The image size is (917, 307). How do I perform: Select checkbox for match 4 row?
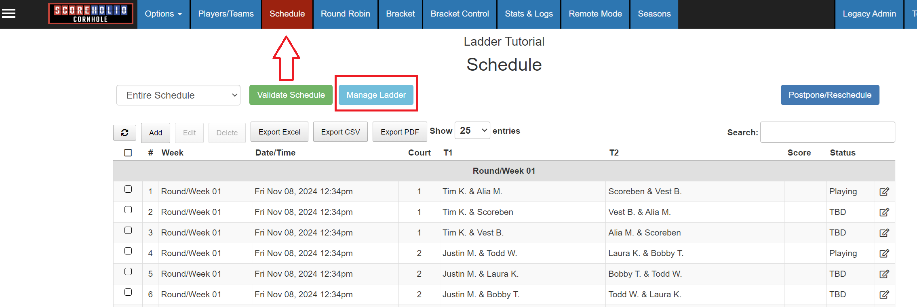point(128,251)
